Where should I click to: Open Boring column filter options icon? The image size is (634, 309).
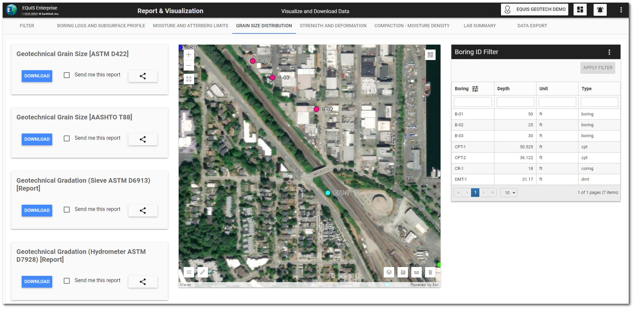coord(475,89)
